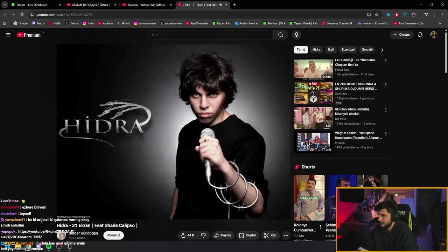Open options for Wegh x Keskin video
448x252 pixels.
(x=386, y=134)
